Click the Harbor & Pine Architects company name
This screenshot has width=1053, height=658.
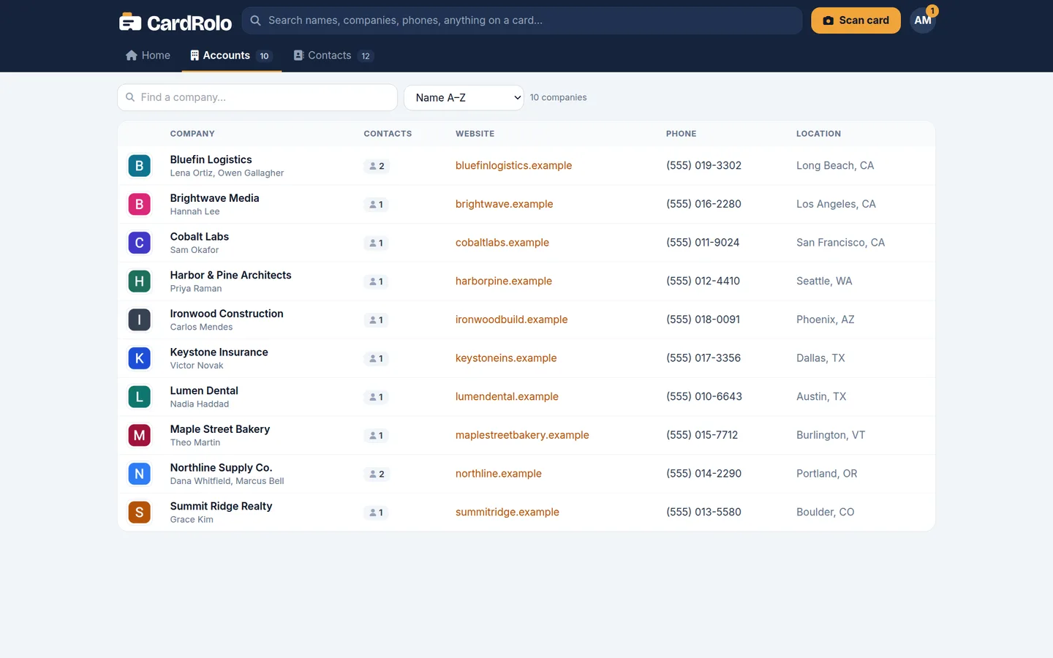pos(230,275)
